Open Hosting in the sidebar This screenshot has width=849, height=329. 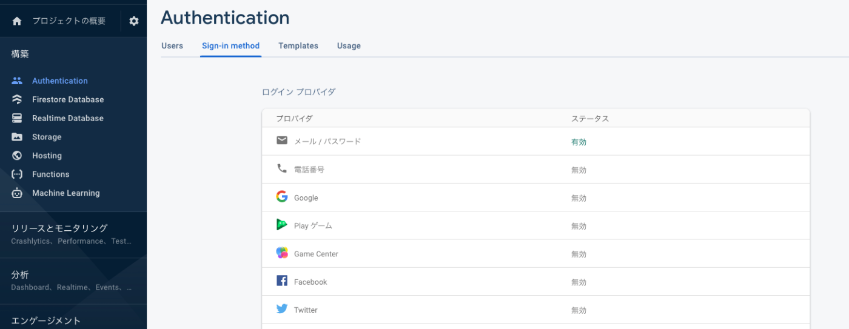(x=47, y=156)
